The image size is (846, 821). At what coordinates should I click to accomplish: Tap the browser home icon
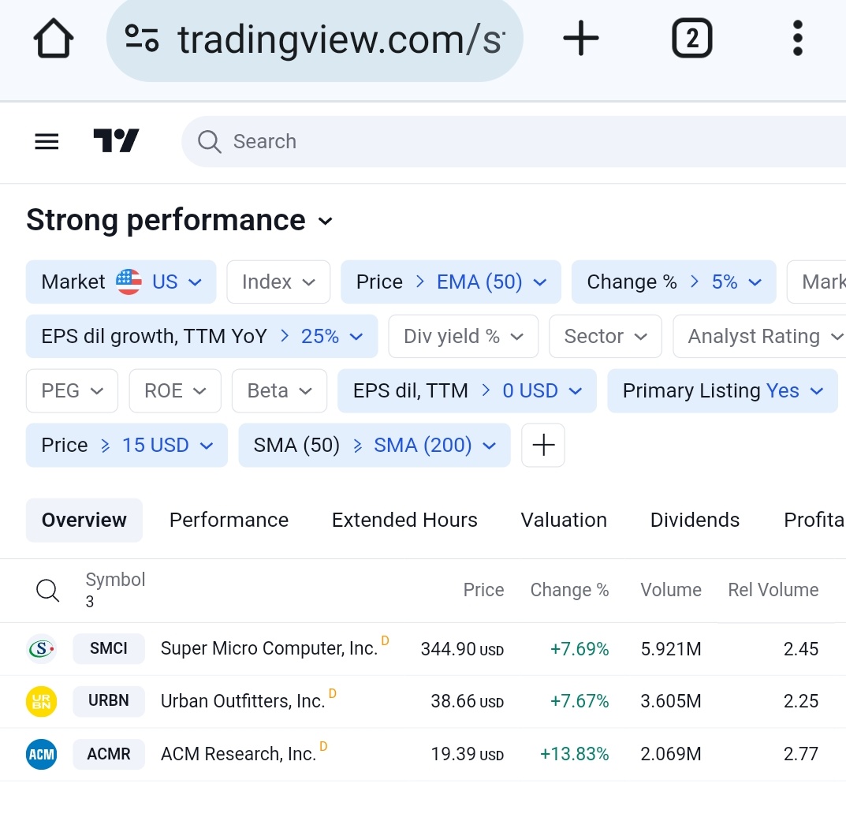54,39
